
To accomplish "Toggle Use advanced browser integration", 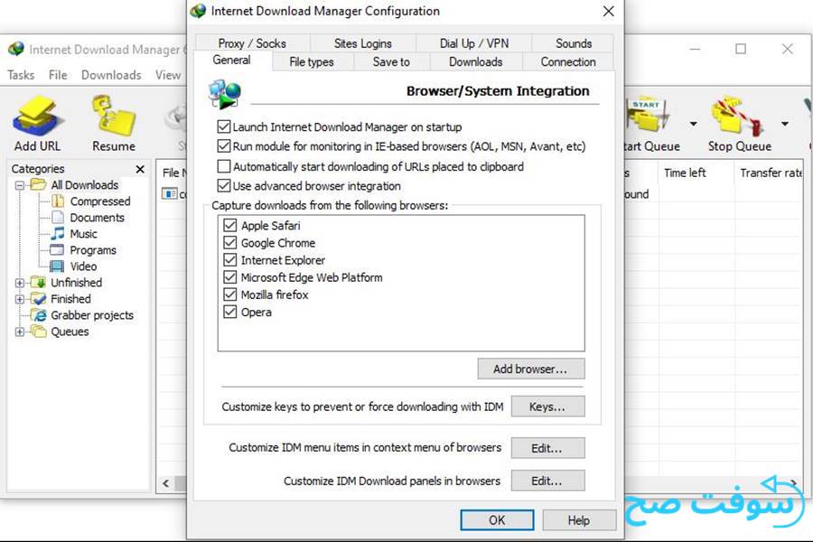I will pos(223,186).
